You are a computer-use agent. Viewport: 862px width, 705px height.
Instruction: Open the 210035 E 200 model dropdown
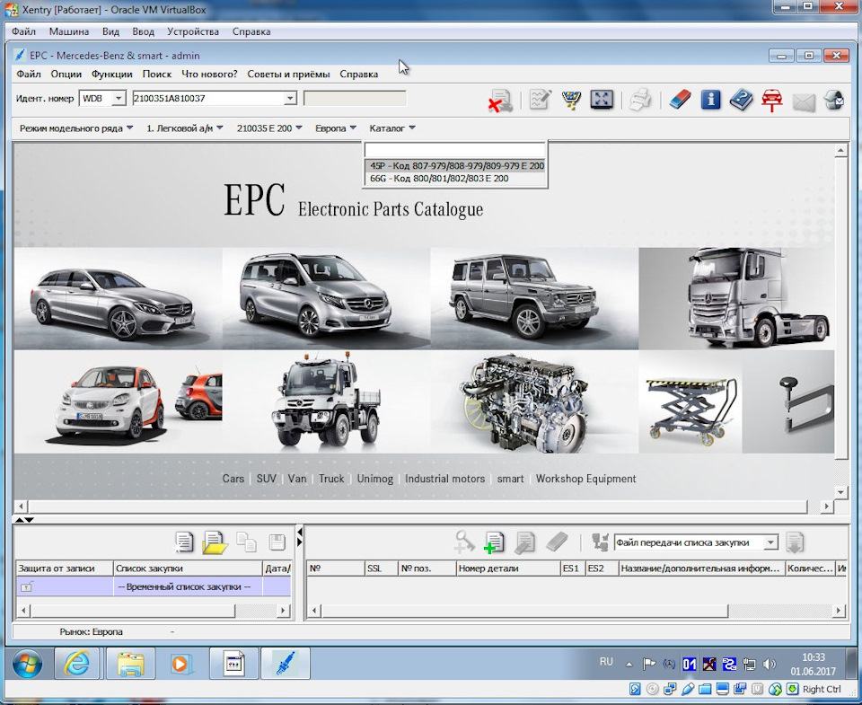pos(269,128)
